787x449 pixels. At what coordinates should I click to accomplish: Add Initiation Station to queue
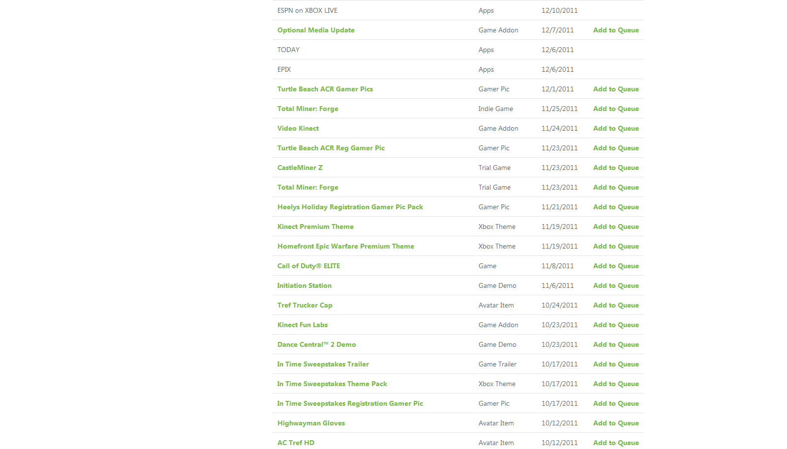tap(616, 285)
